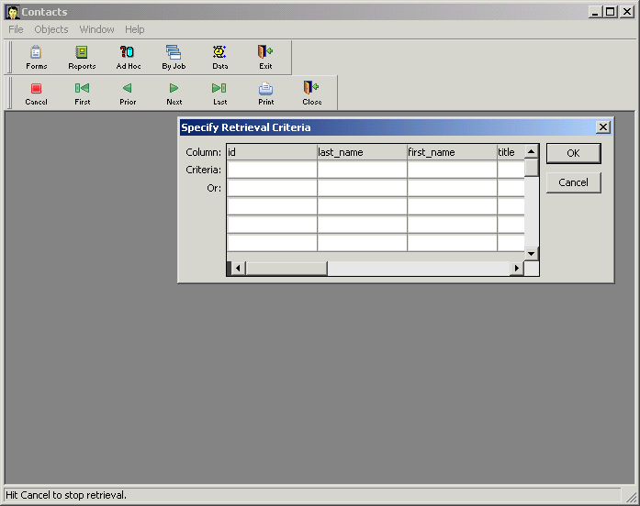640x506 pixels.
Task: Select the By Job toolbar icon
Action: pos(174,58)
